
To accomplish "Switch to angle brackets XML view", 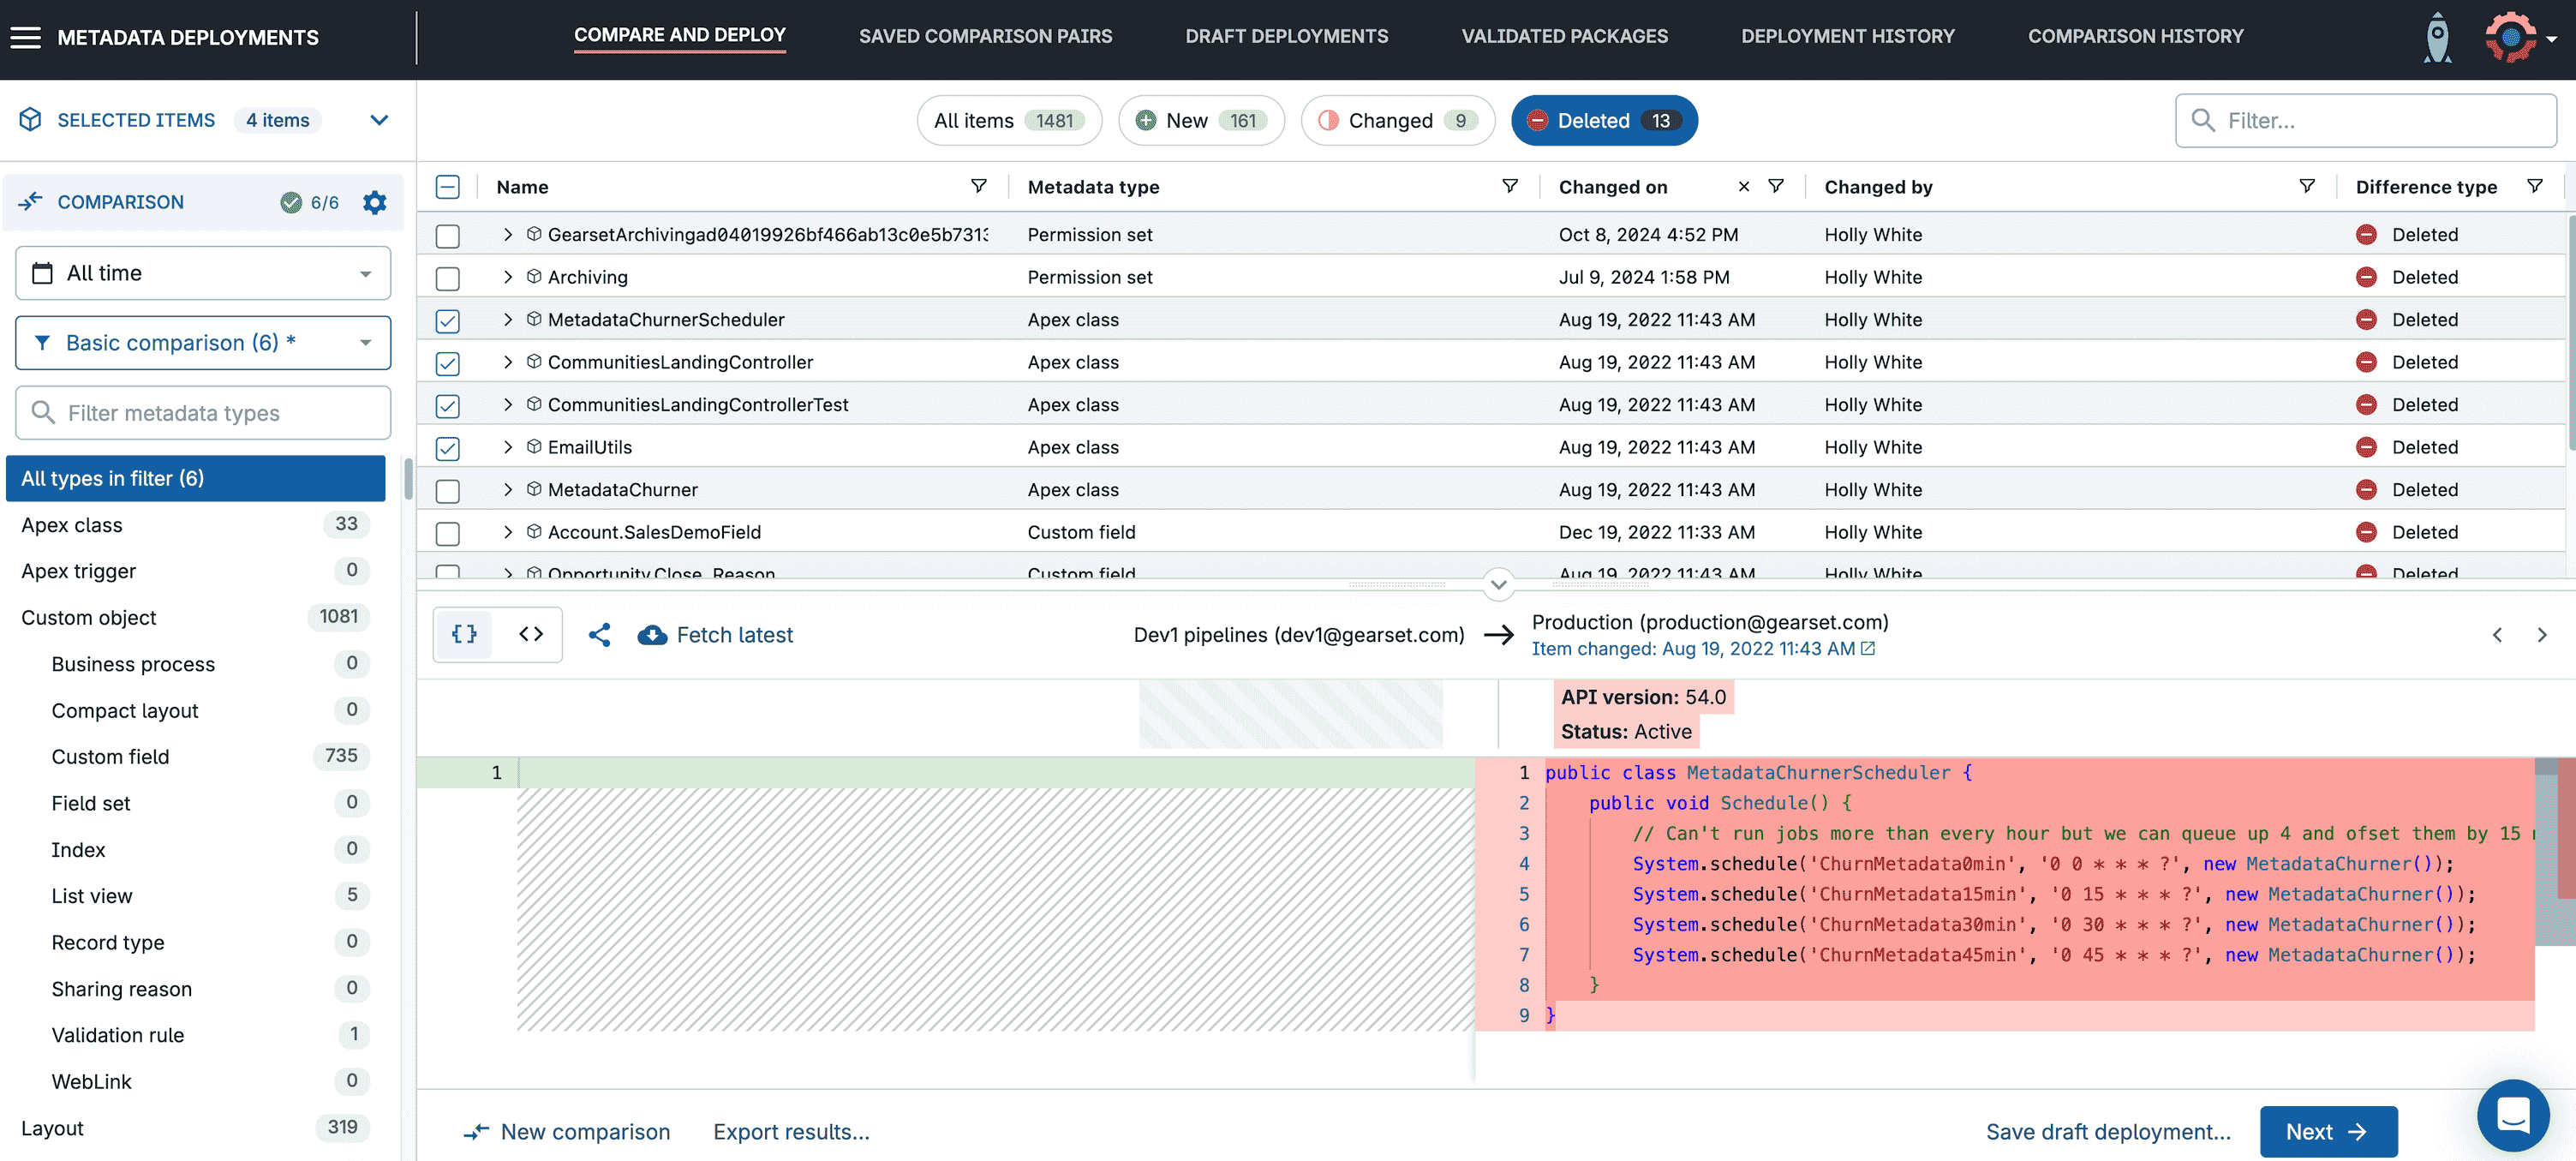I will tap(531, 634).
